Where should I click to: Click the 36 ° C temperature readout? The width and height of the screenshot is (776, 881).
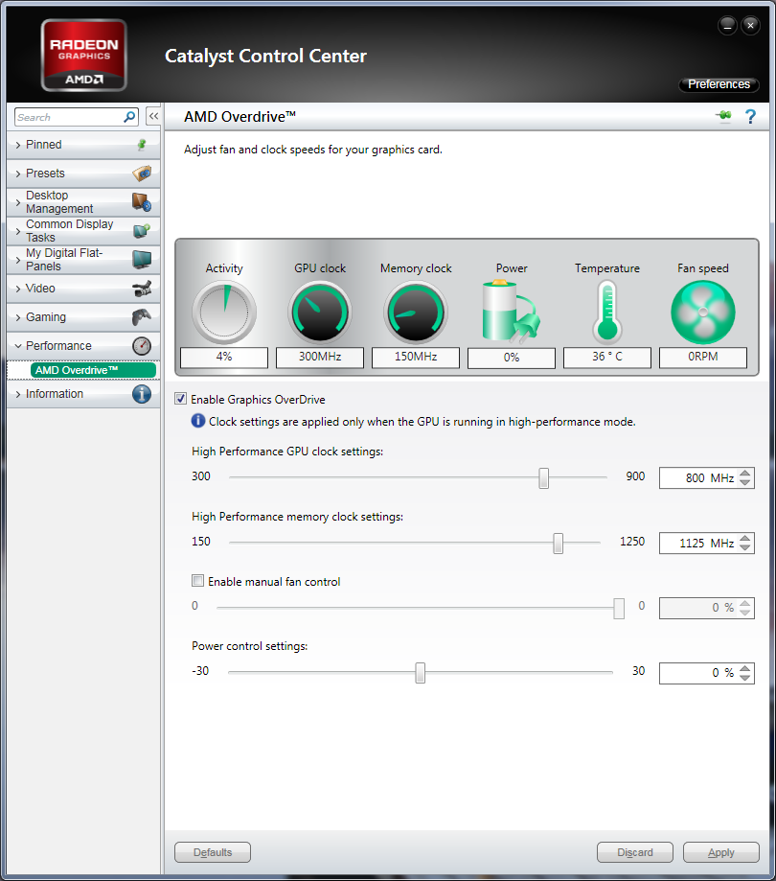(x=607, y=358)
